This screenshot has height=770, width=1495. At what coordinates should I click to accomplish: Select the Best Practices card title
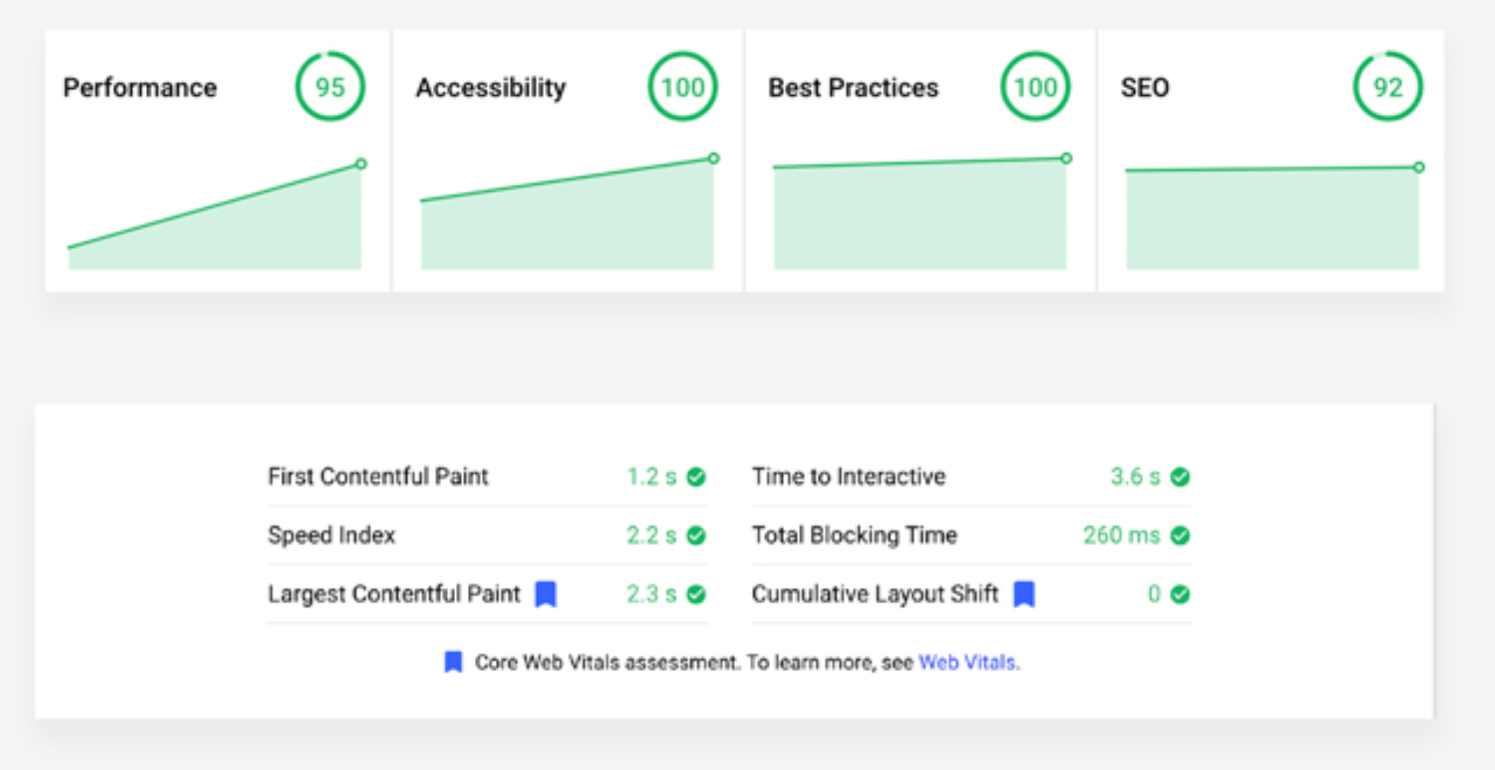pos(853,87)
